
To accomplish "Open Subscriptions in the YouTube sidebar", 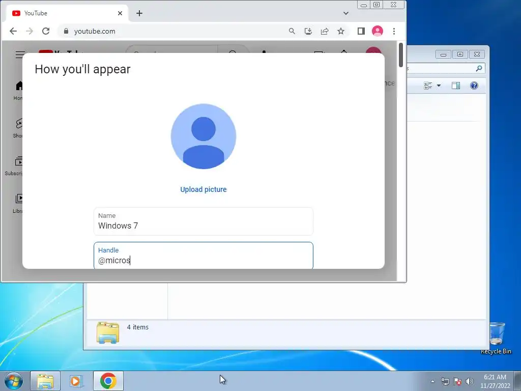I will pyautogui.click(x=14, y=165).
